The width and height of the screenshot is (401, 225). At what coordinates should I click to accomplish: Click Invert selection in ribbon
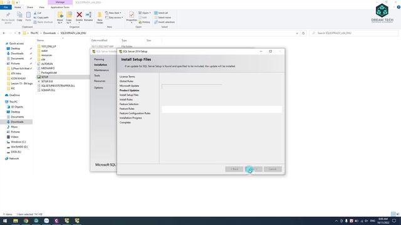[x=164, y=22]
